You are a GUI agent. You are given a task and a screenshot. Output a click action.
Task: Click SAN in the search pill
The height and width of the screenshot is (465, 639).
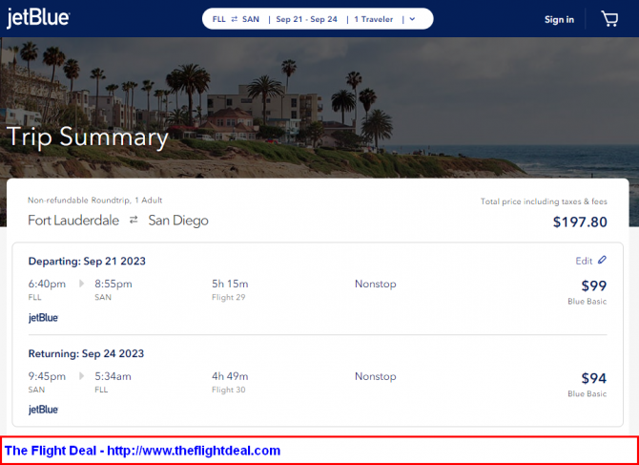coord(251,19)
